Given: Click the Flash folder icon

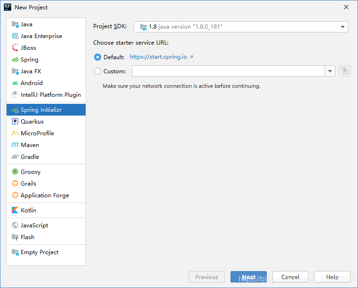Looking at the screenshot, I should (15, 237).
